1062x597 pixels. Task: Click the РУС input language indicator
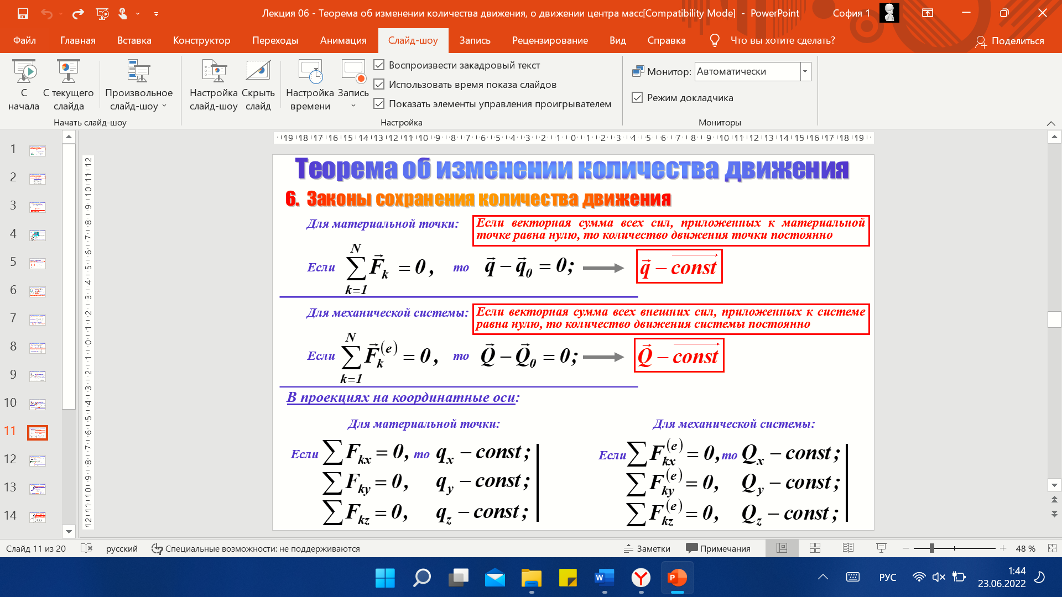pos(888,577)
